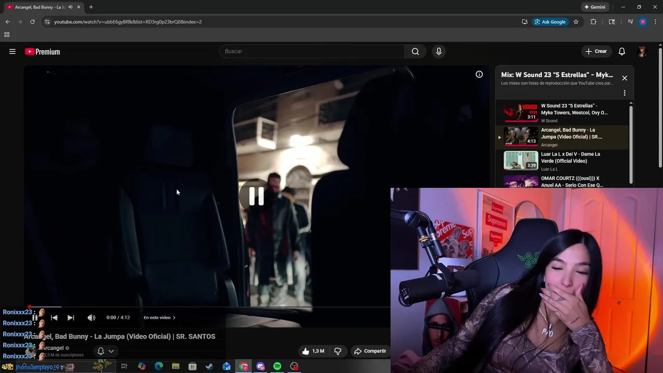The width and height of the screenshot is (663, 373).
Task: Open the YouTube hamburger guide menu
Action: point(12,51)
